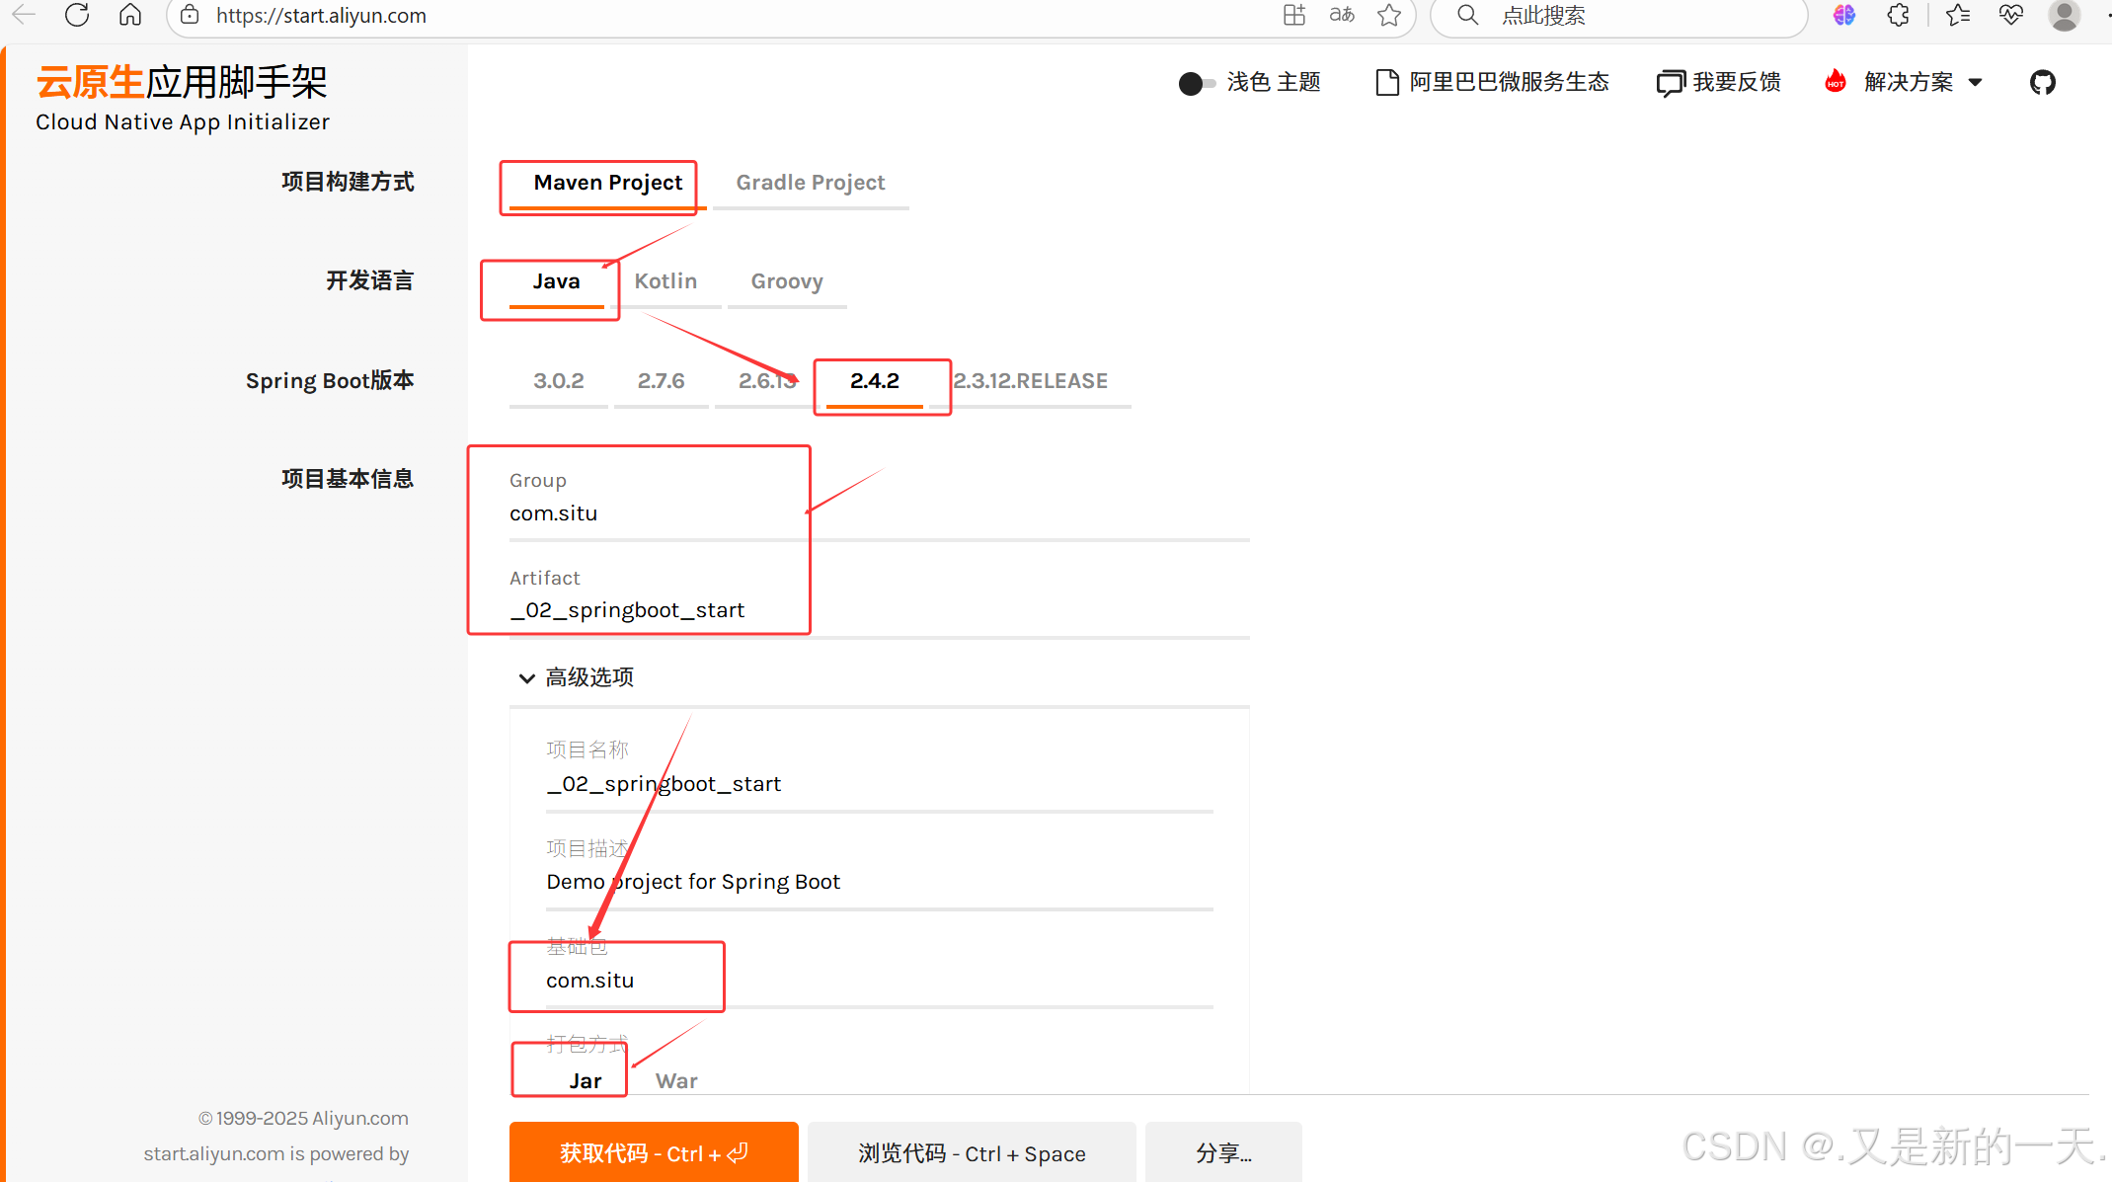Click the Group input field
Image resolution: width=2112 pixels, height=1182 pixels.
879,513
